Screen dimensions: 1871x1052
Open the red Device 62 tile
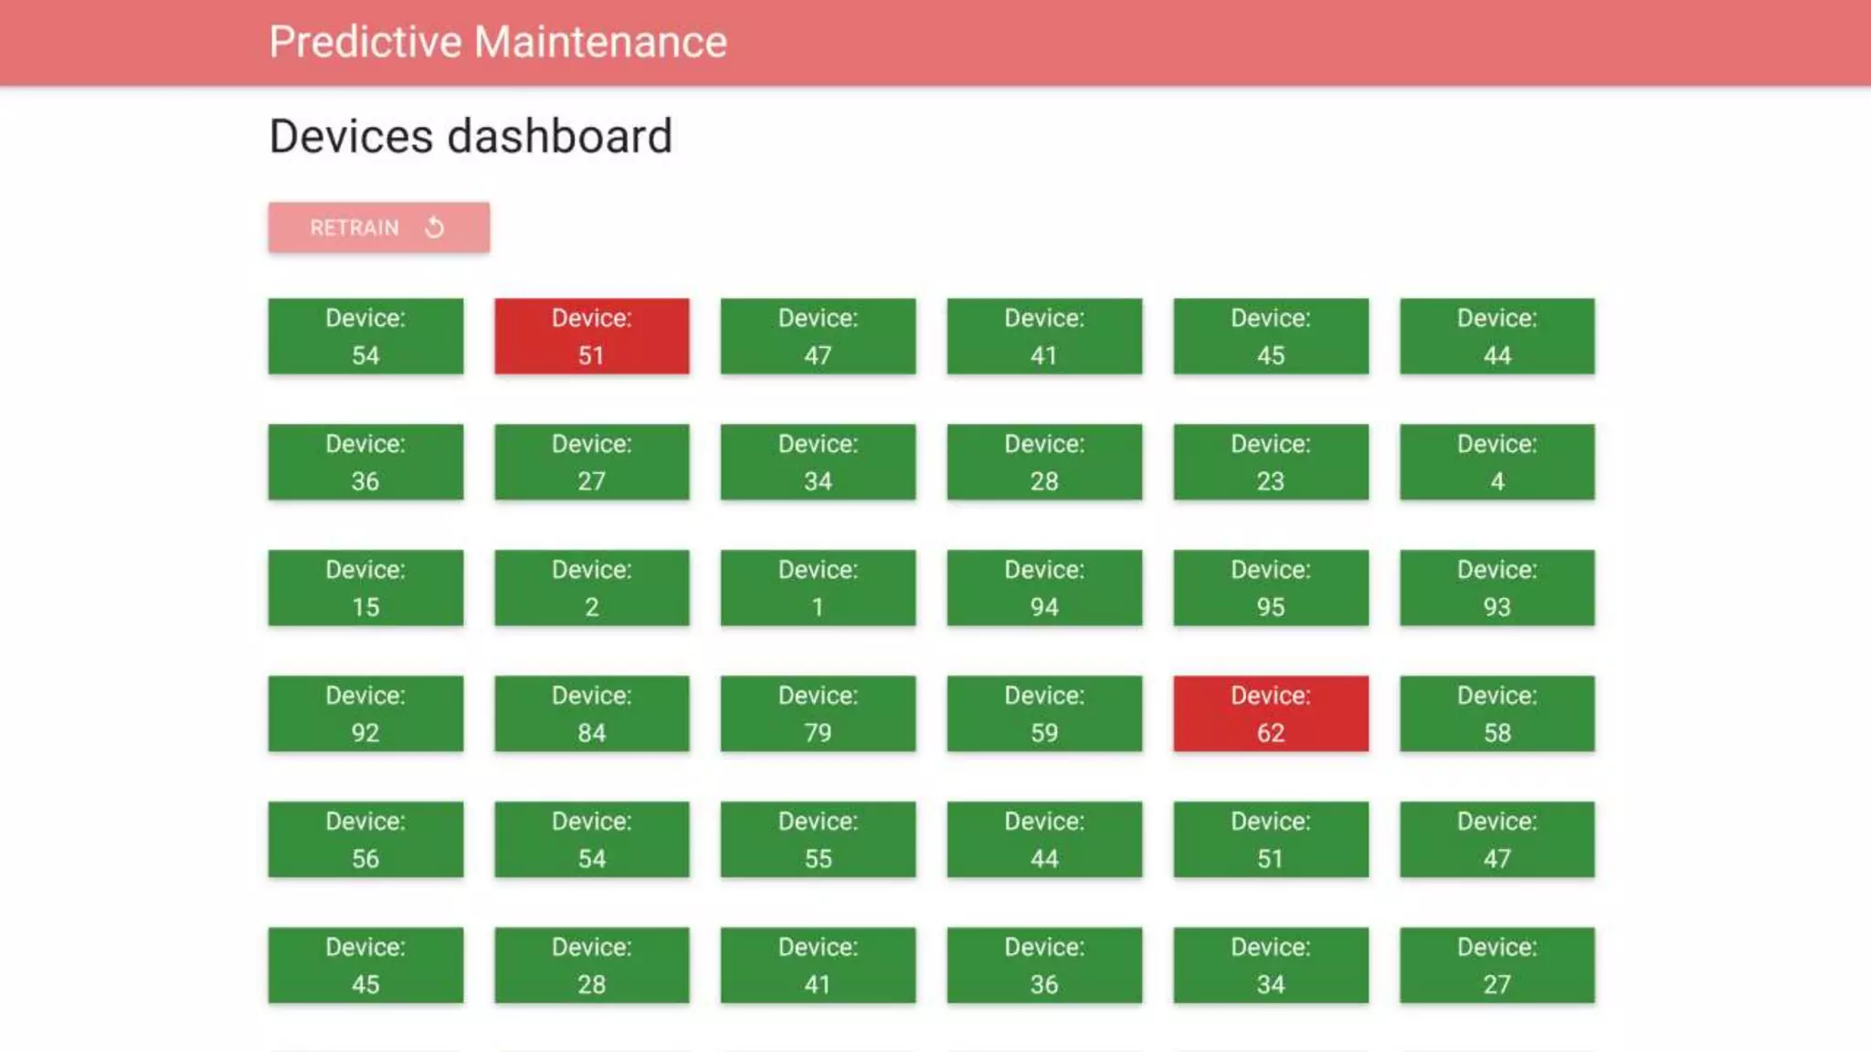tap(1270, 713)
